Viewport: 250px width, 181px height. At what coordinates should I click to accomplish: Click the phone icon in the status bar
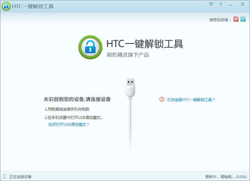click(4, 176)
